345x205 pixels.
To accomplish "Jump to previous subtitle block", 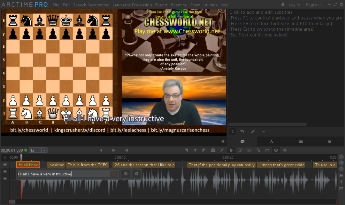I will coord(101,150).
